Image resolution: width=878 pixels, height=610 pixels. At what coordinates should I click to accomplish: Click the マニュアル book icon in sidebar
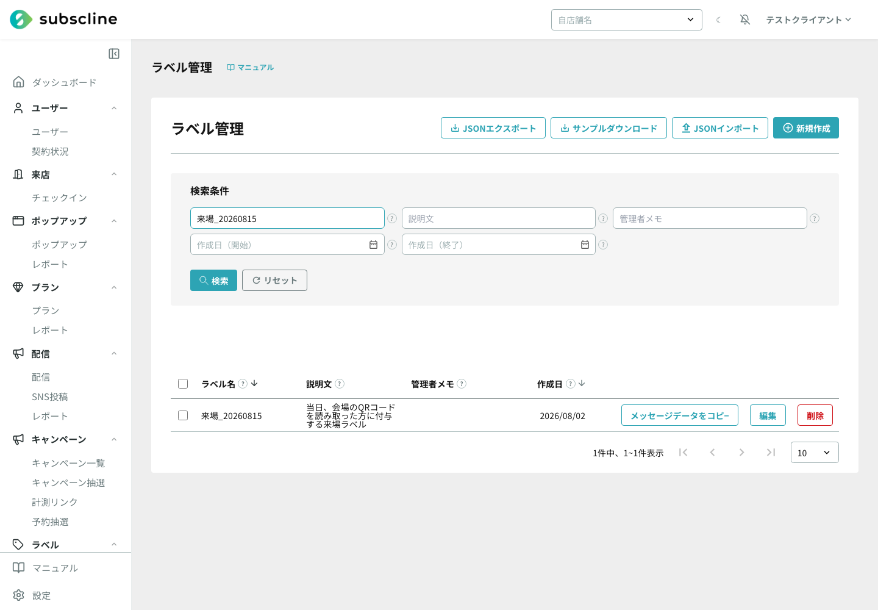point(19,567)
